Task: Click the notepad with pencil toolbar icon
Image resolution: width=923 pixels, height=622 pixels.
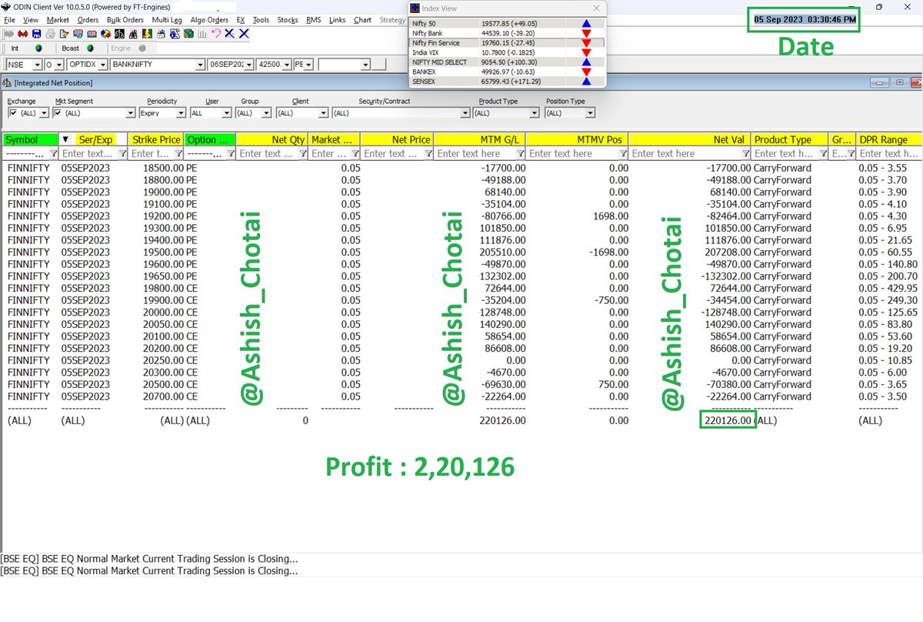Action: [64, 34]
